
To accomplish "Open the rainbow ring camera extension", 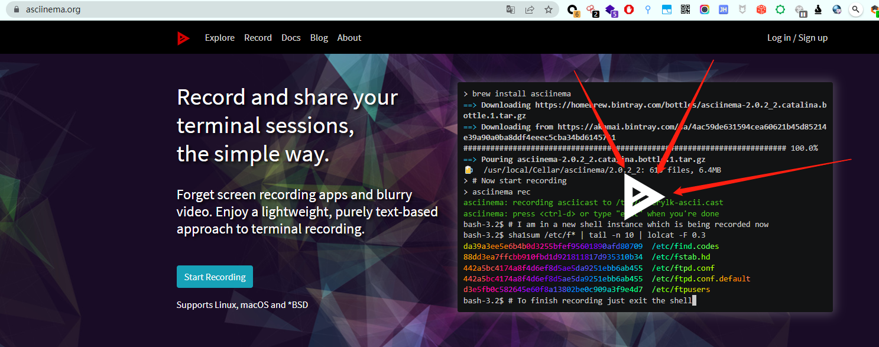I will pyautogui.click(x=705, y=9).
